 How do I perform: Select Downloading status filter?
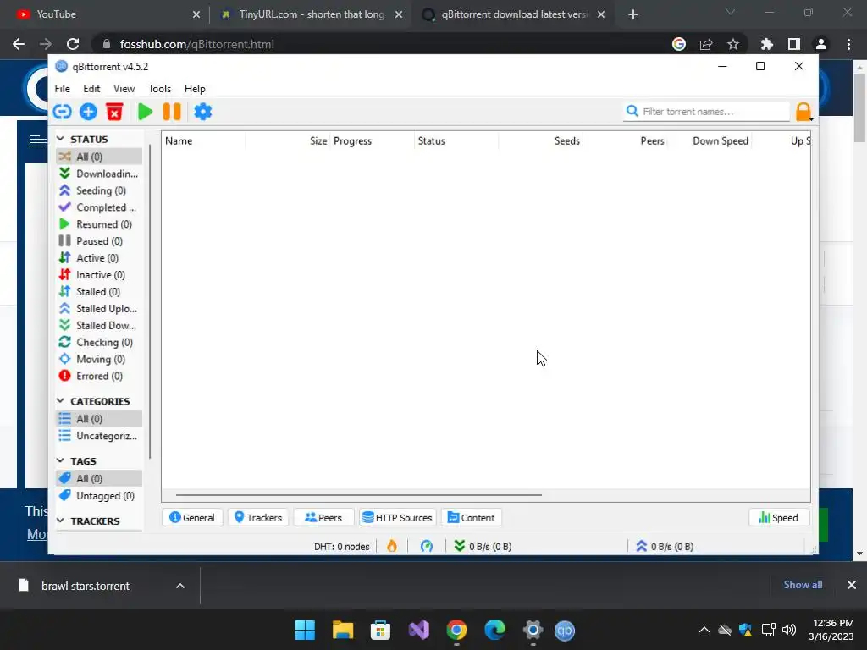pyautogui.click(x=98, y=174)
